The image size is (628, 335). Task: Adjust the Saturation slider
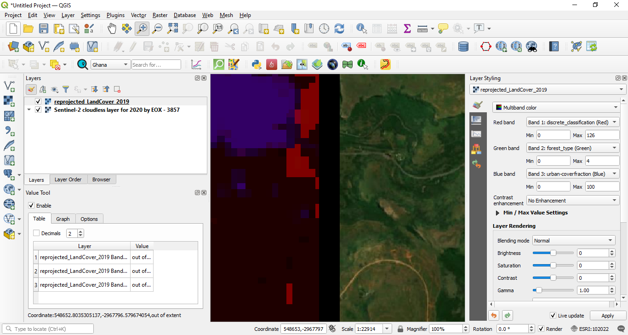coord(553,266)
